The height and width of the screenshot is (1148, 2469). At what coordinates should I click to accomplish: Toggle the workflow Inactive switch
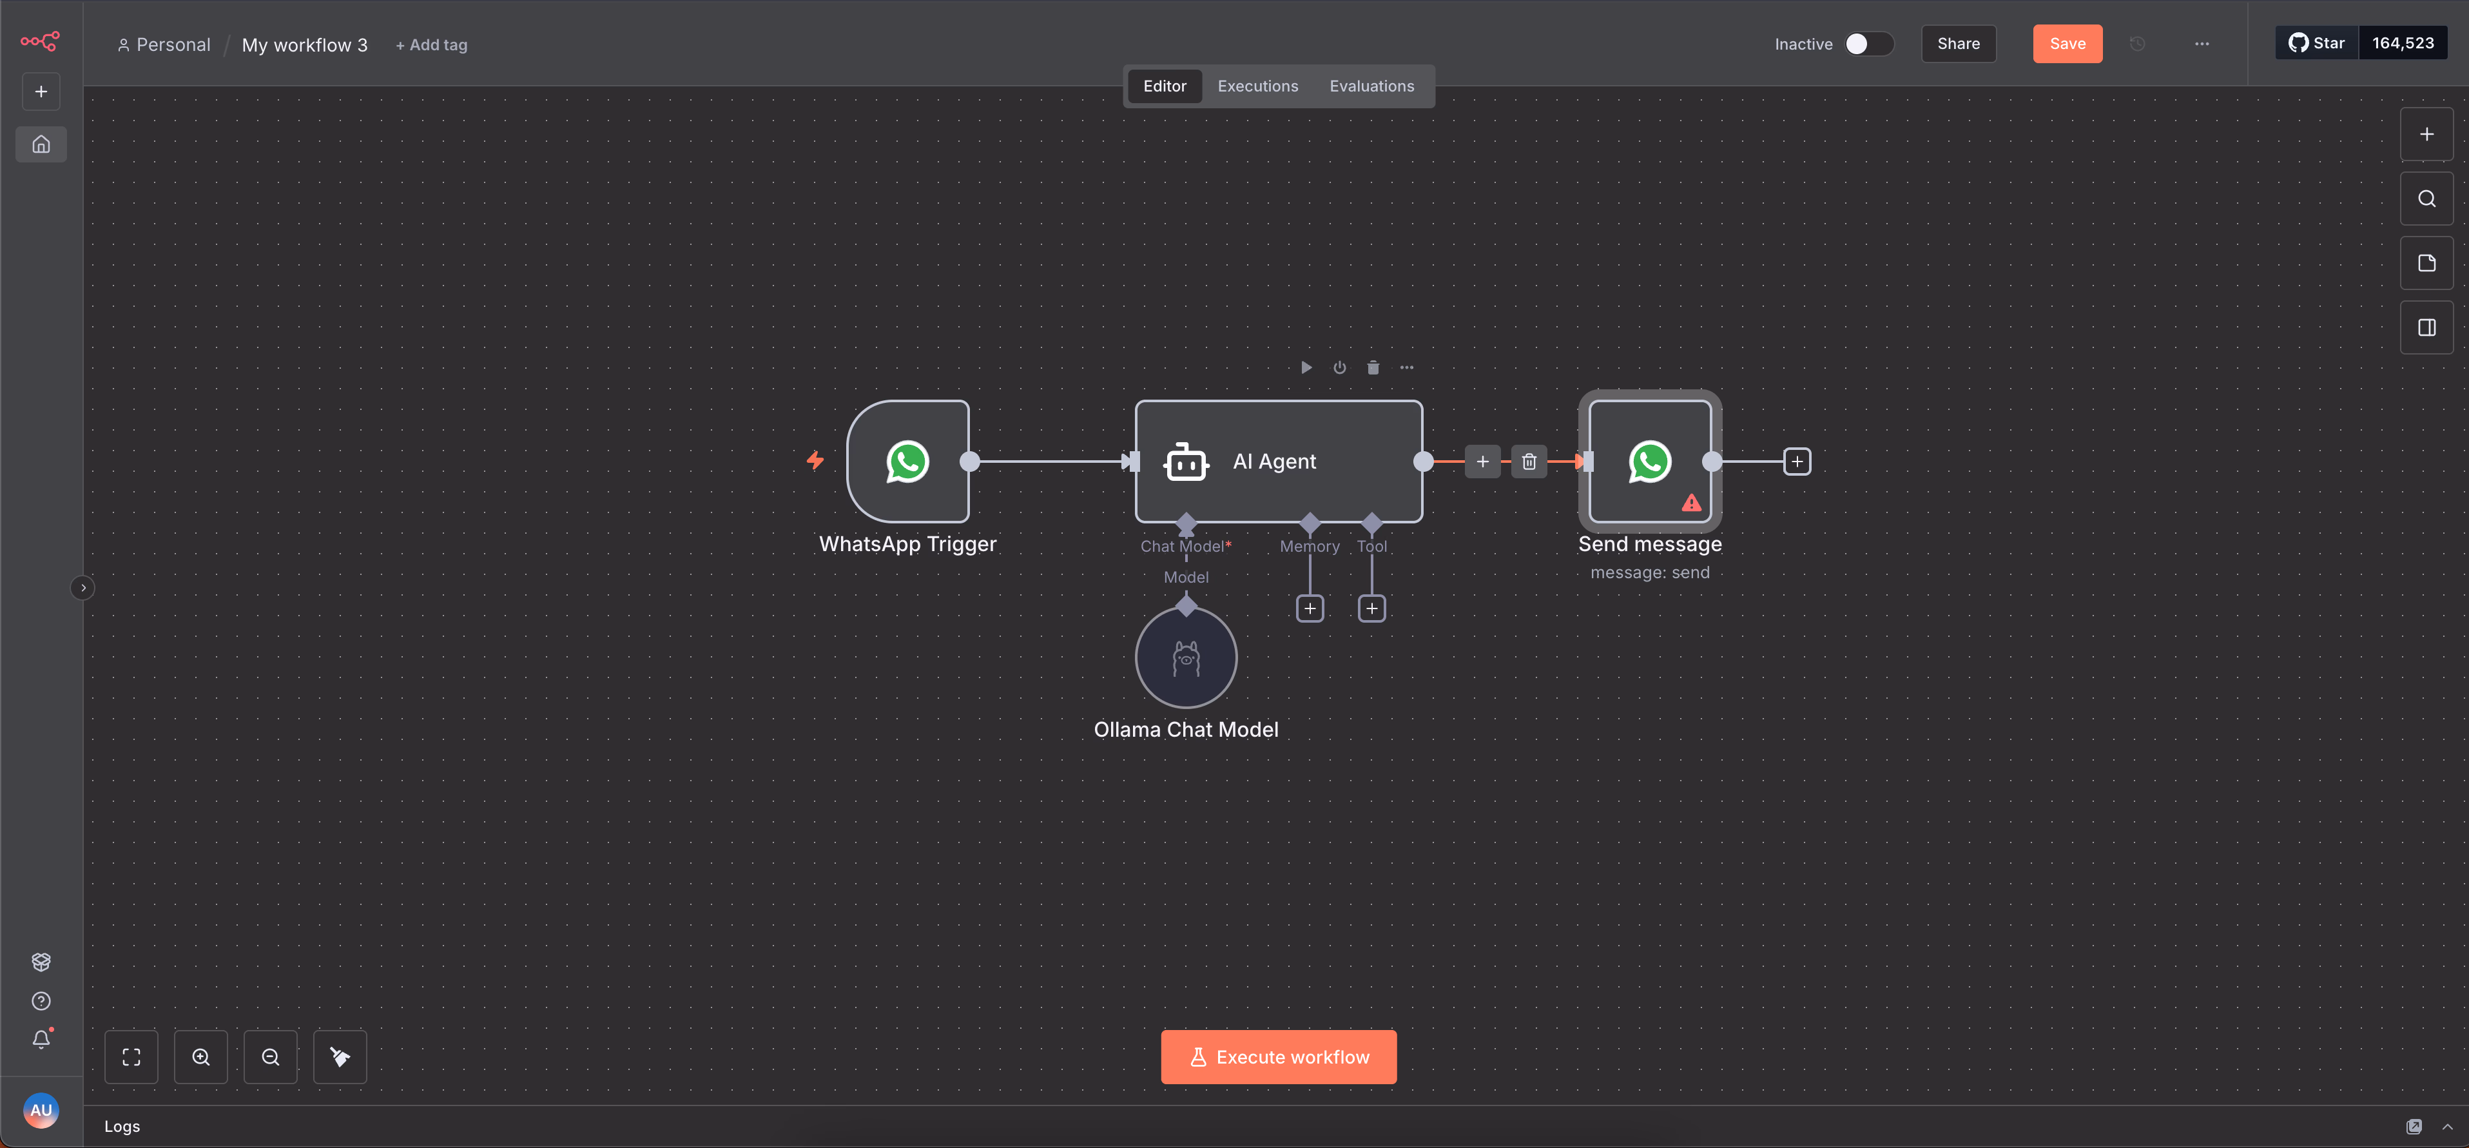(x=1868, y=44)
